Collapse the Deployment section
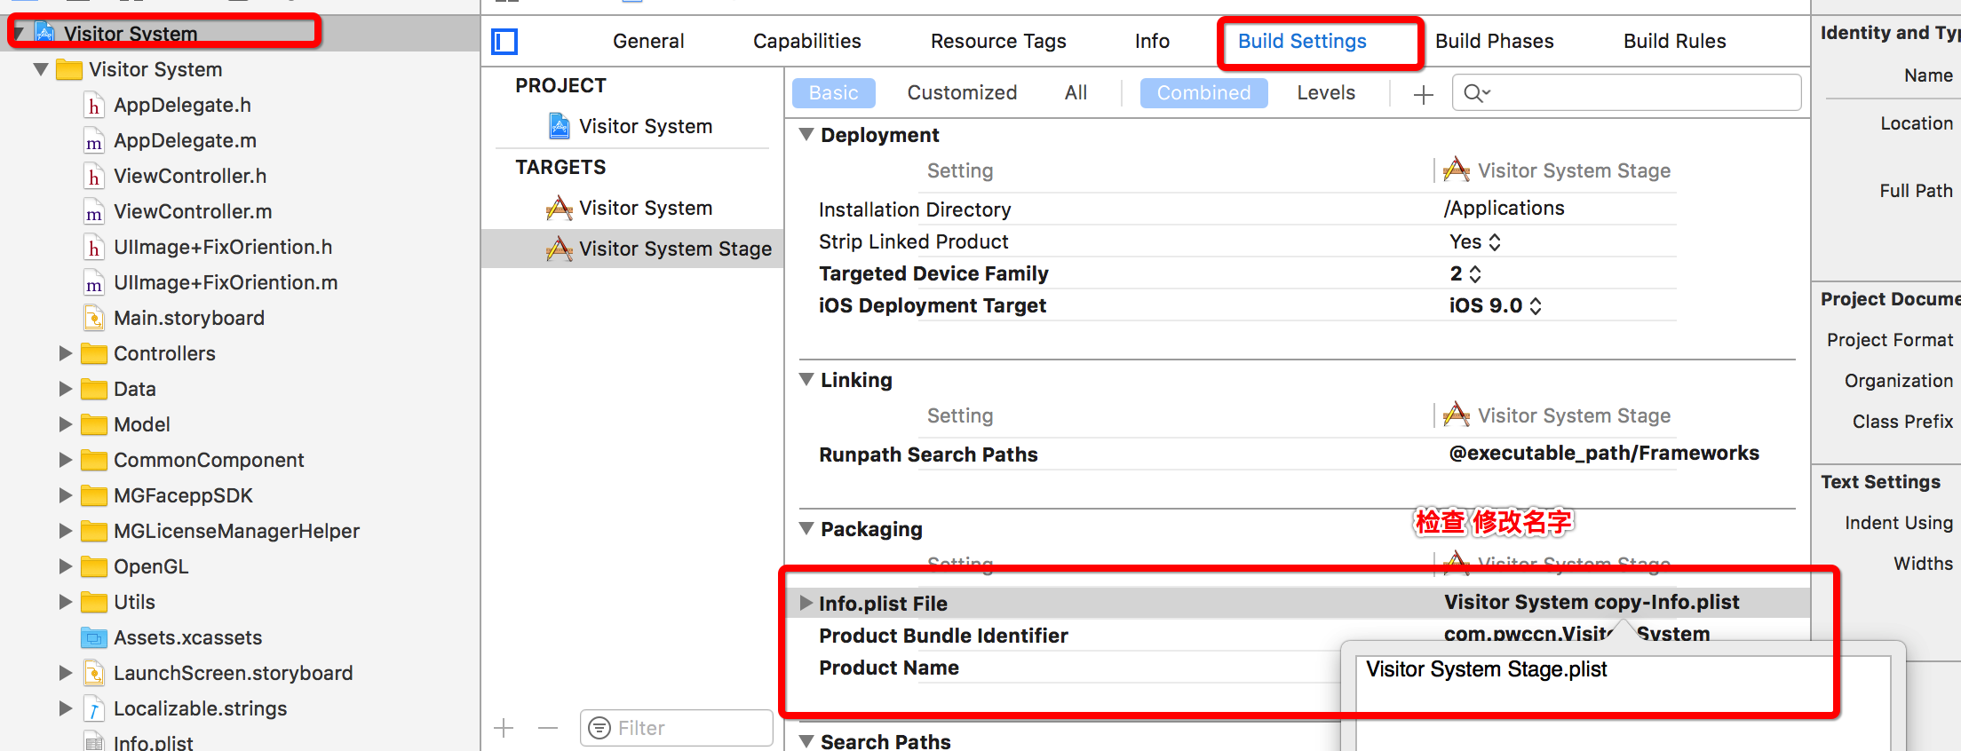Image resolution: width=1961 pixels, height=751 pixels. point(806,135)
